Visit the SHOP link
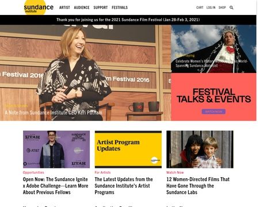 [x=222, y=7]
